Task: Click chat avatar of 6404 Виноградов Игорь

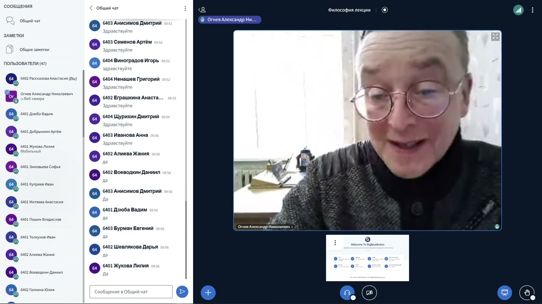Action: pyautogui.click(x=94, y=63)
